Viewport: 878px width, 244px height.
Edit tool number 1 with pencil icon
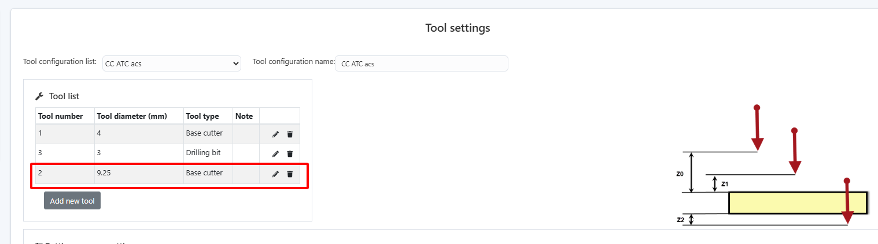point(275,134)
